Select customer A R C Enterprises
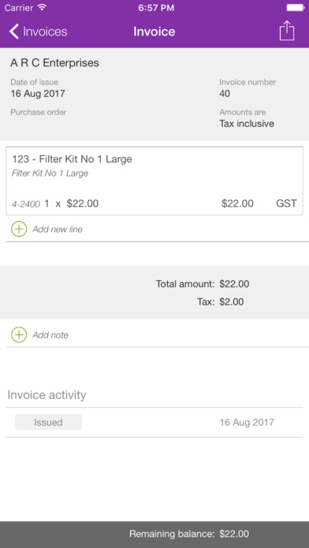 (54, 63)
